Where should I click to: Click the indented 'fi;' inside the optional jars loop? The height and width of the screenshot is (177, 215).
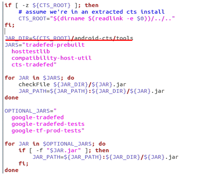24,164
